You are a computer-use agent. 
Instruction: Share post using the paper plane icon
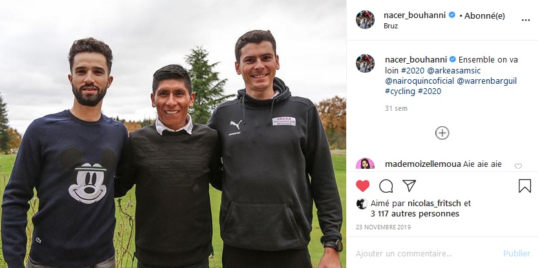(409, 186)
